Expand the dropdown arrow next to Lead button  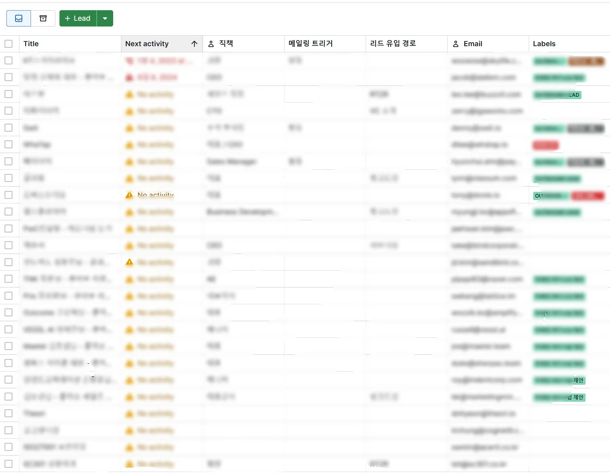pyautogui.click(x=105, y=18)
